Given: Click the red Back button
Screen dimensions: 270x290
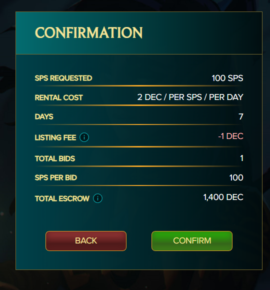Looking at the screenshot, I should (x=86, y=241).
